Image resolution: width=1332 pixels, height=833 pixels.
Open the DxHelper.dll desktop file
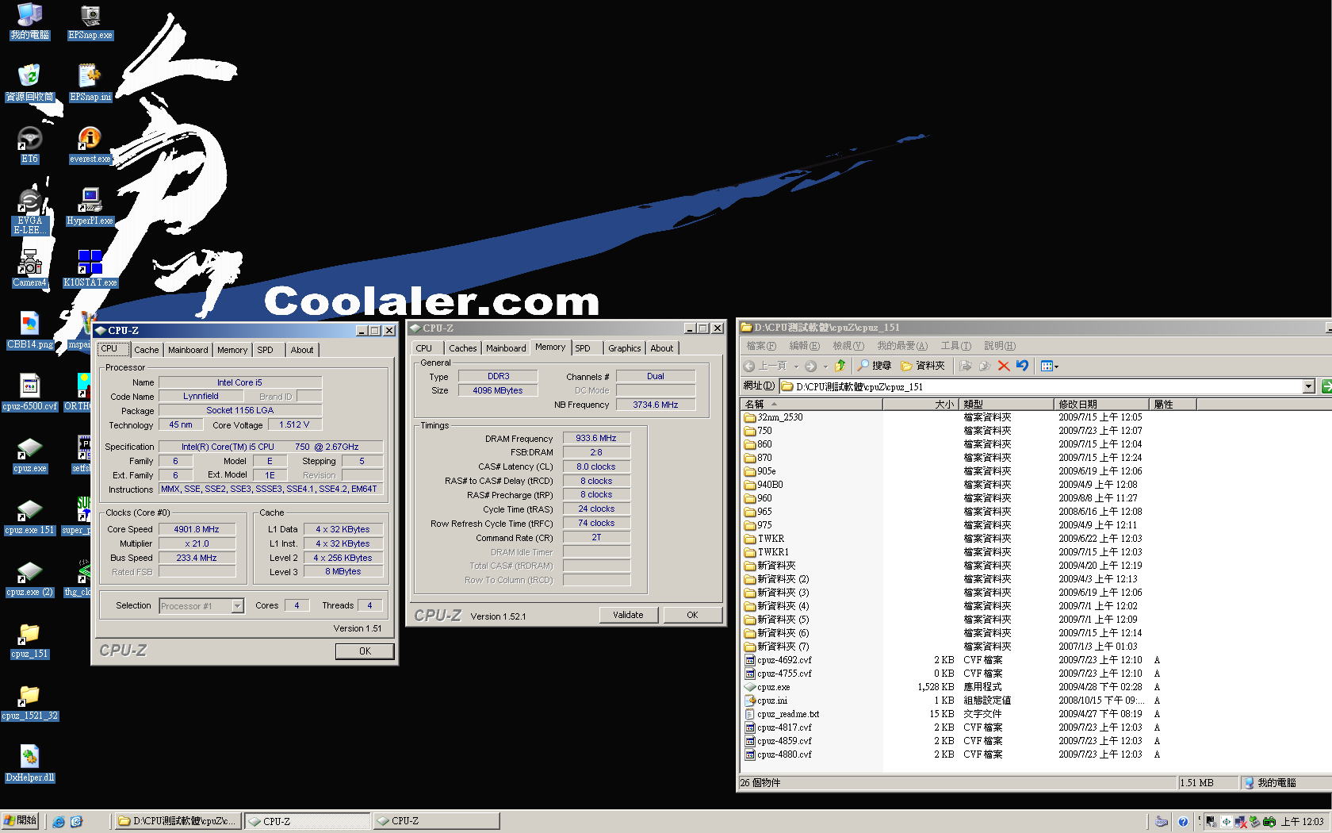[x=29, y=765]
